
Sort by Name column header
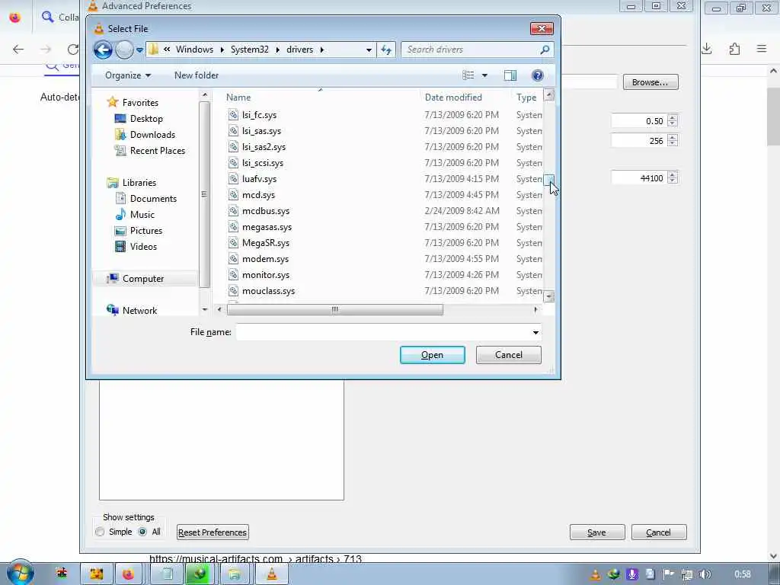(238, 97)
